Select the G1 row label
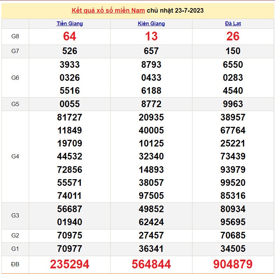Image resolution: width=275 pixels, height=274 pixels. [x=15, y=249]
